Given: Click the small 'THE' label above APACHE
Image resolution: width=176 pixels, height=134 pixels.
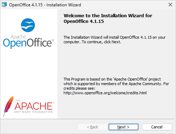Looking at the screenshot, I should point(18,101).
